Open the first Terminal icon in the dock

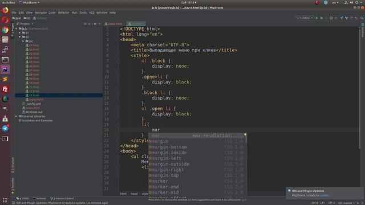click(5, 59)
